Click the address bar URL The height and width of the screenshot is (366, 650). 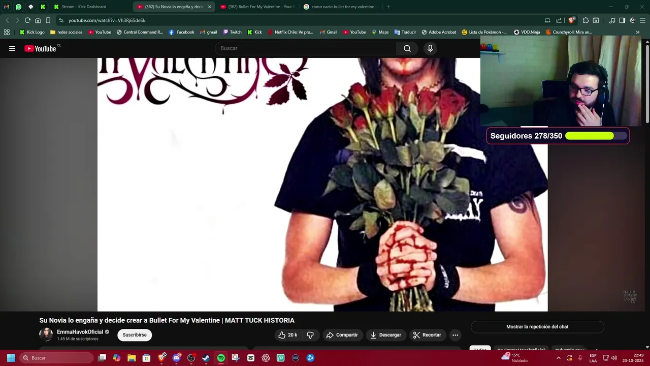click(107, 20)
